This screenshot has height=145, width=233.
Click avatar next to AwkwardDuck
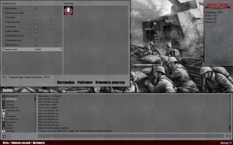click(x=4, y=116)
